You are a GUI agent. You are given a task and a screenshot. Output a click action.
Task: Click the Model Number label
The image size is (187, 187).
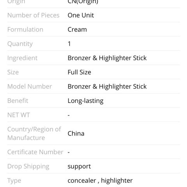coord(30,86)
